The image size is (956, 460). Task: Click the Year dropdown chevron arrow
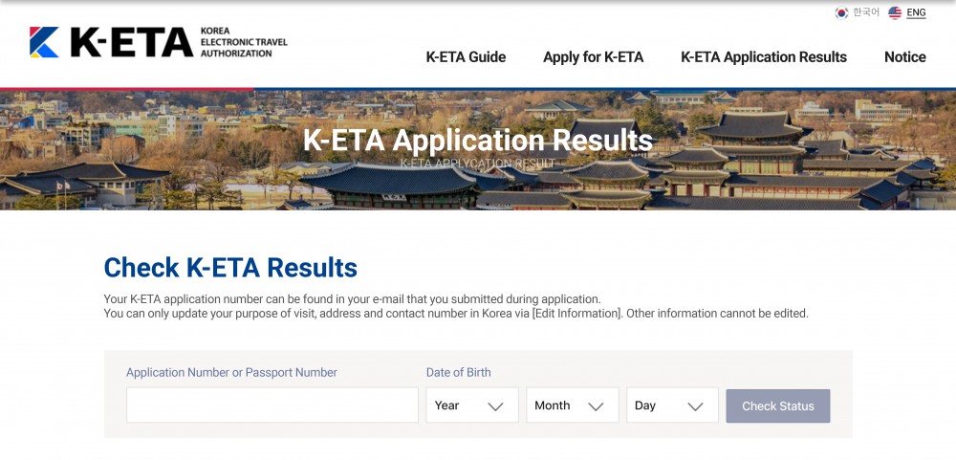pos(495,406)
